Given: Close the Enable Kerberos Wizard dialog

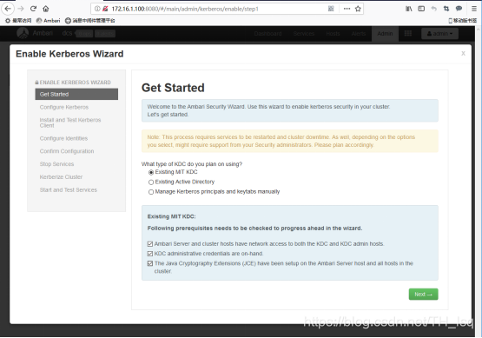Looking at the screenshot, I should pos(463,54).
